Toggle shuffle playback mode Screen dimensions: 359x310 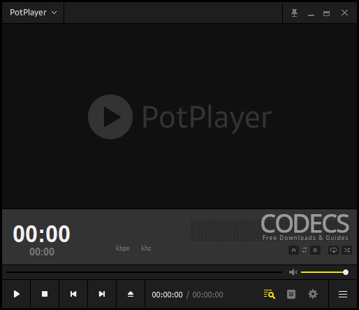point(347,251)
